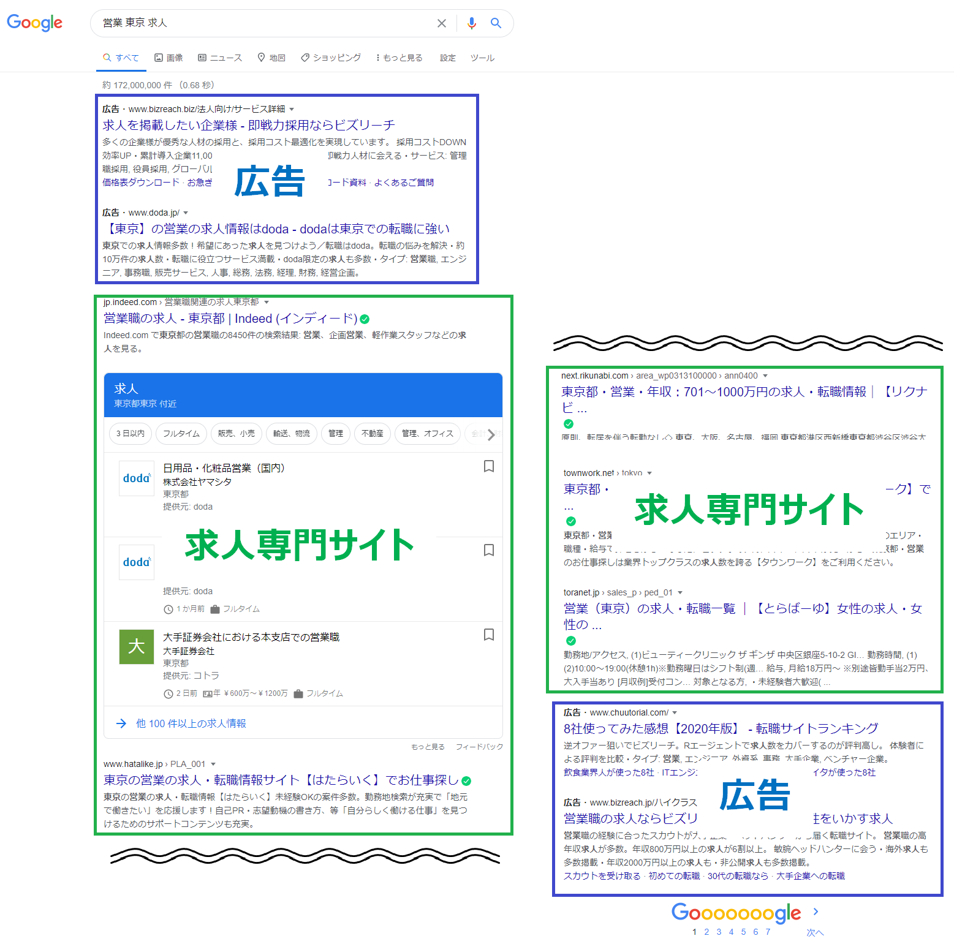Click フィードバック link under jobs box

click(x=479, y=747)
